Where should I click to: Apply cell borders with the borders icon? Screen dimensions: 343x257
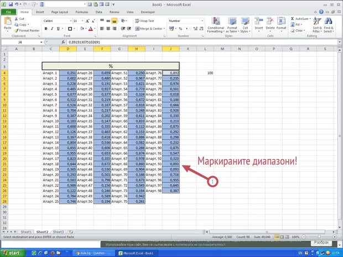(70, 29)
